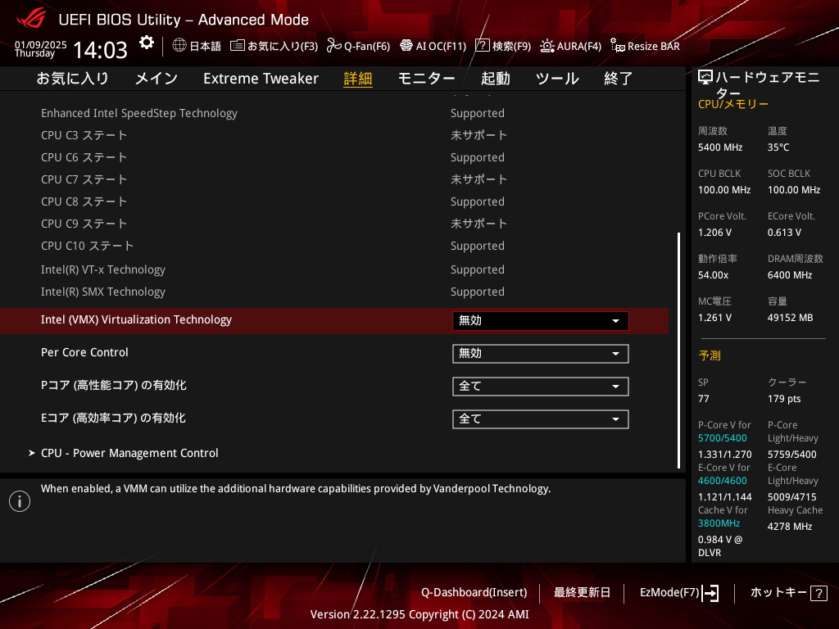The height and width of the screenshot is (629, 839).
Task: Expand CPU - Power Management Control submenu
Action: click(129, 453)
